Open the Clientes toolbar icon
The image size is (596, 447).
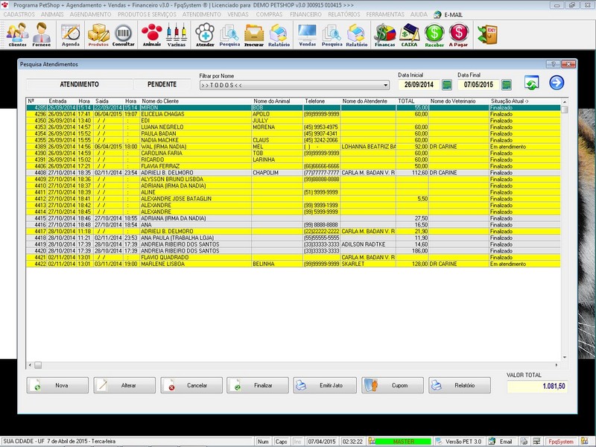point(17,34)
